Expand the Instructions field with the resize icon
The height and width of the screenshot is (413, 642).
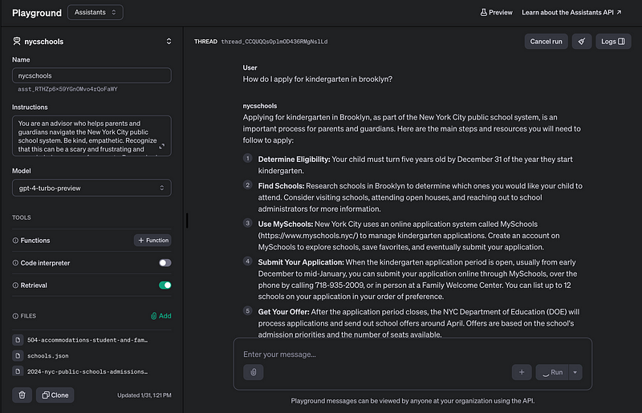pos(163,147)
